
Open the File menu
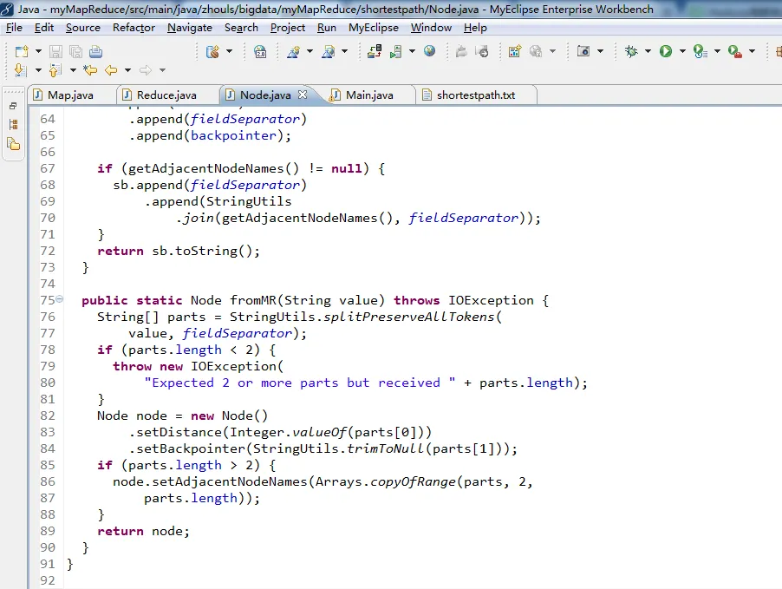click(14, 28)
